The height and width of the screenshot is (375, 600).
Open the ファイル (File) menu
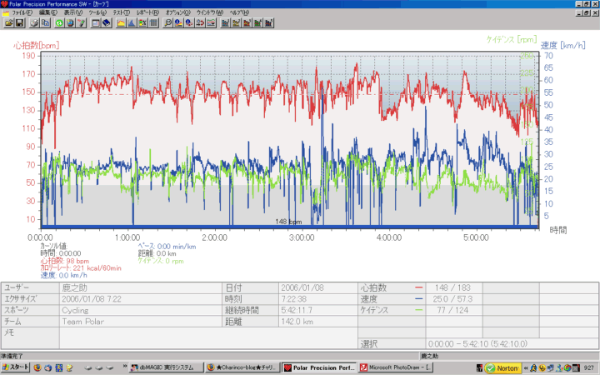click(22, 13)
